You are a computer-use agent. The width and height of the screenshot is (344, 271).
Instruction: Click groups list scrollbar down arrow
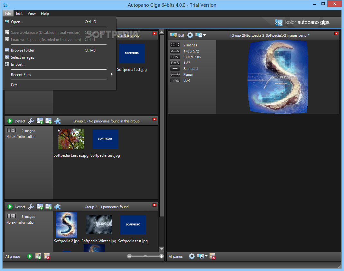162,249
